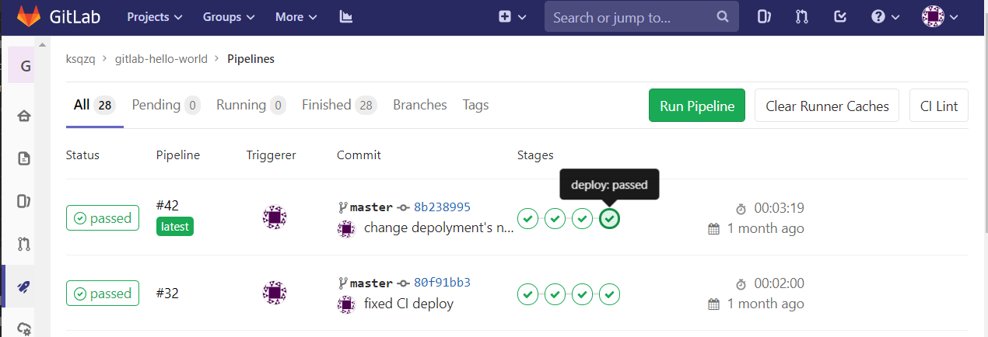This screenshot has height=337, width=988.
Task: Go to ksqzq breadcrumb link
Action: (x=81, y=58)
